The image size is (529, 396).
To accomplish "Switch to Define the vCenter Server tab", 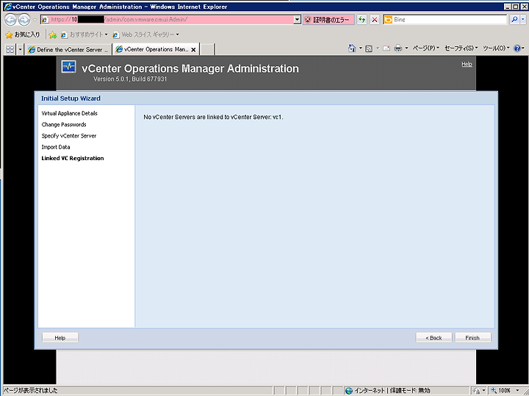I will 68,49.
